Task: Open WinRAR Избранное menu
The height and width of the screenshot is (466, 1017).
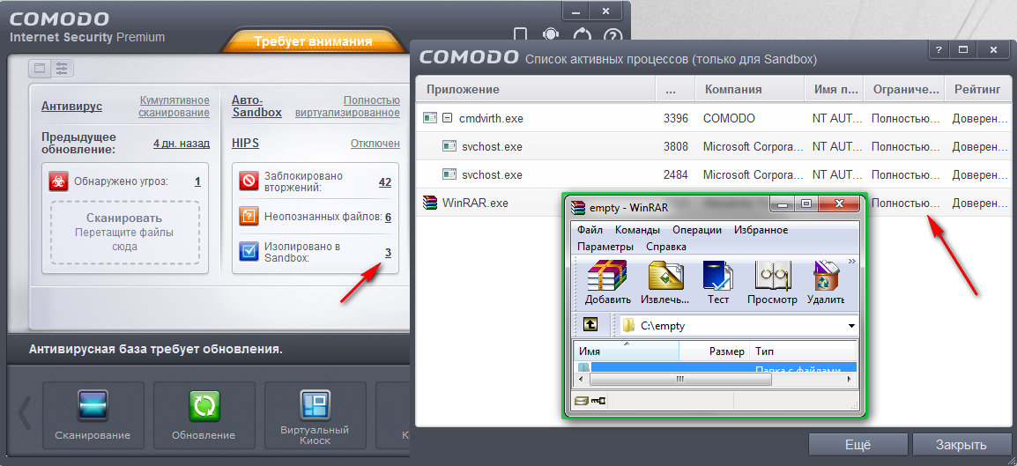Action: point(761,230)
